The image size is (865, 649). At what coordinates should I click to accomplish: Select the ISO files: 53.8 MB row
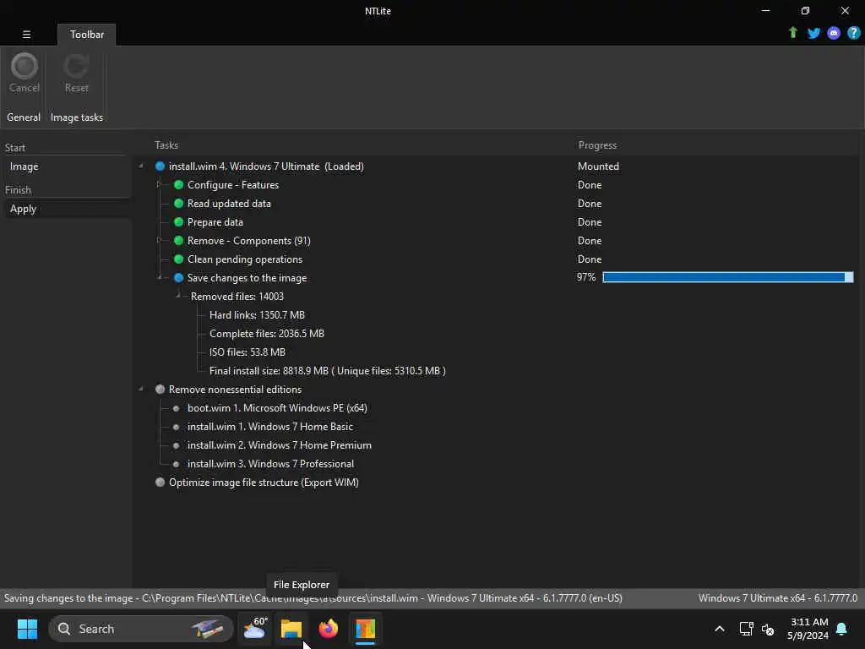click(x=248, y=352)
